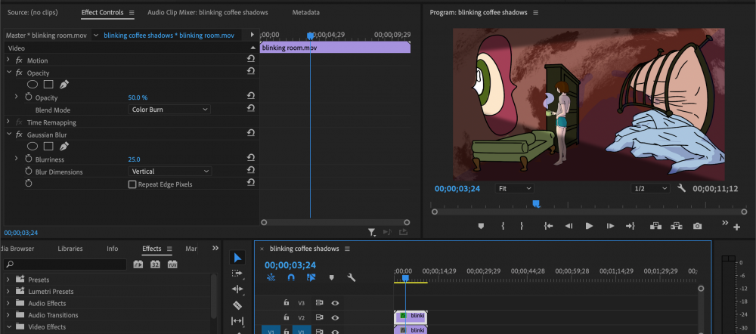Pick the pen mask tool under Gaussian Blur
The width and height of the screenshot is (756, 334).
tap(64, 146)
